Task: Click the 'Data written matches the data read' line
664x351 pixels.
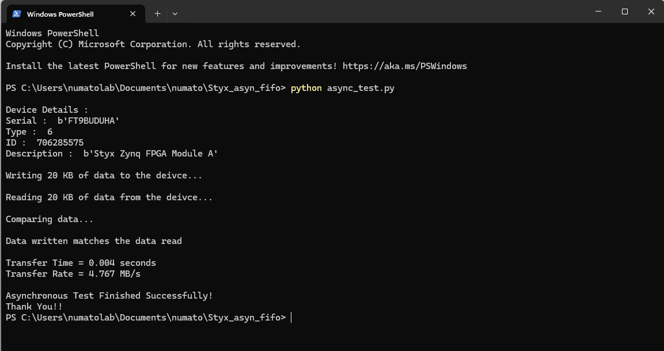Action: [94, 241]
